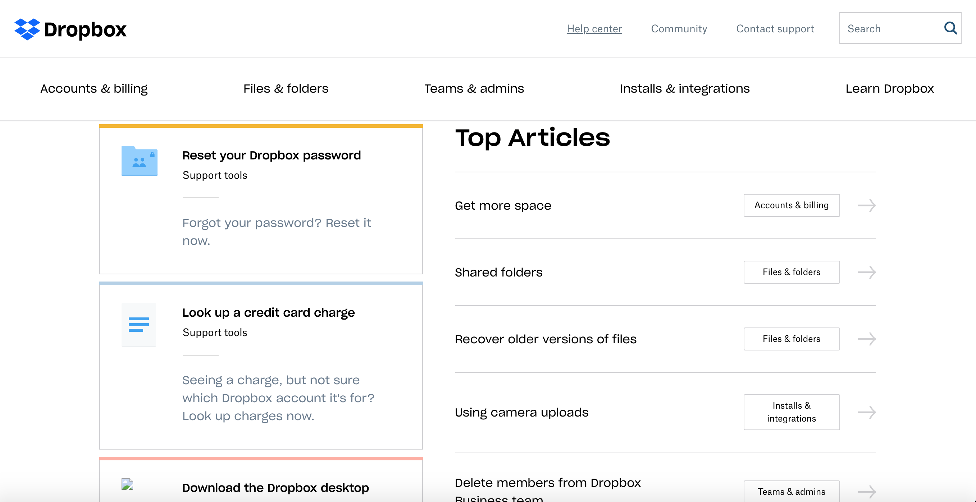
Task: Open Look up a credit card charge title
Action: pyautogui.click(x=268, y=313)
